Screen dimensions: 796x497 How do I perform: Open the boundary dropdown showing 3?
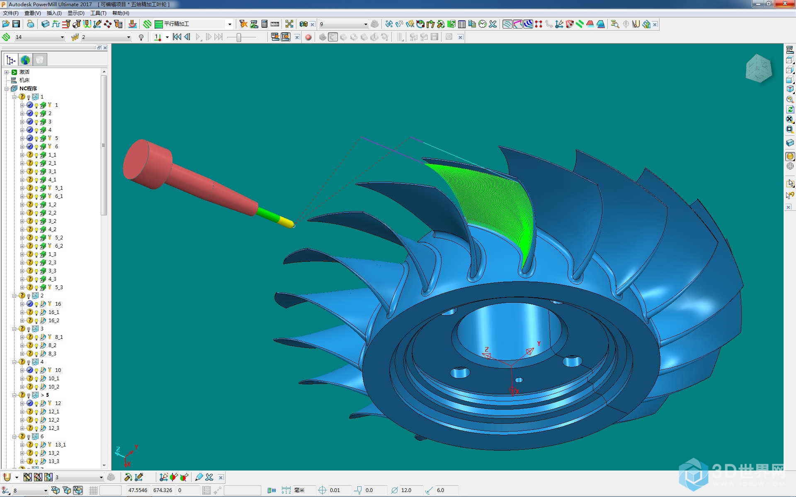click(x=101, y=477)
